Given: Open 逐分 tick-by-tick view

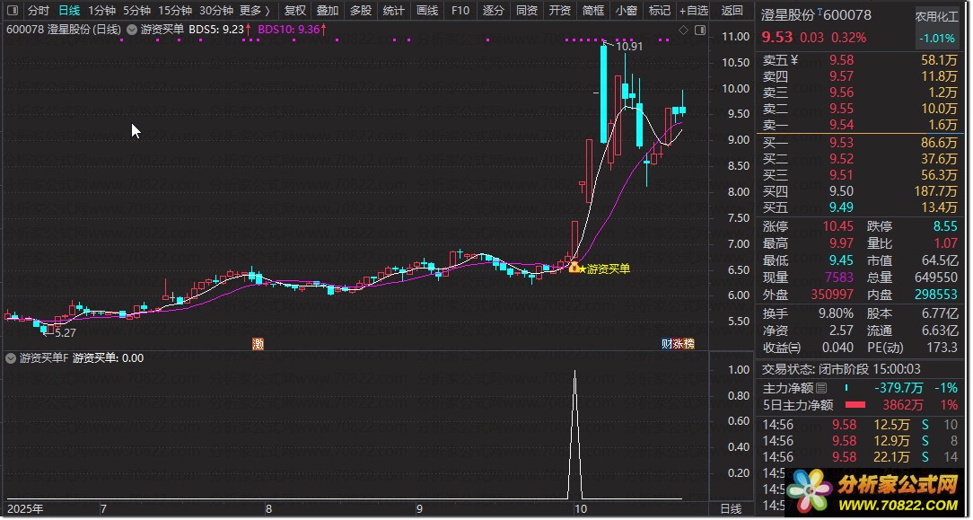Looking at the screenshot, I should [x=494, y=11].
